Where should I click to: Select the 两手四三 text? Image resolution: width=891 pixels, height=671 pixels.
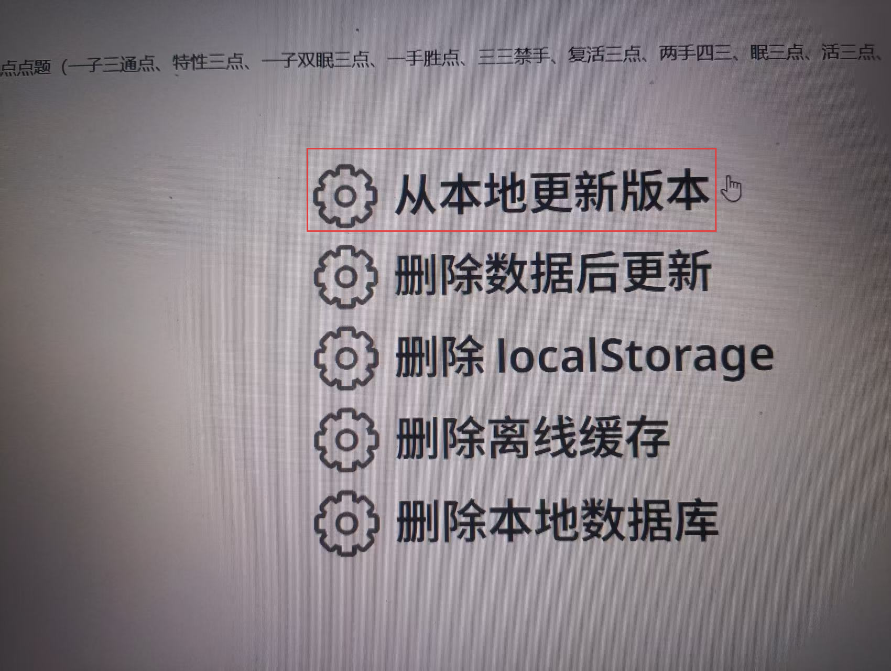pos(695,53)
